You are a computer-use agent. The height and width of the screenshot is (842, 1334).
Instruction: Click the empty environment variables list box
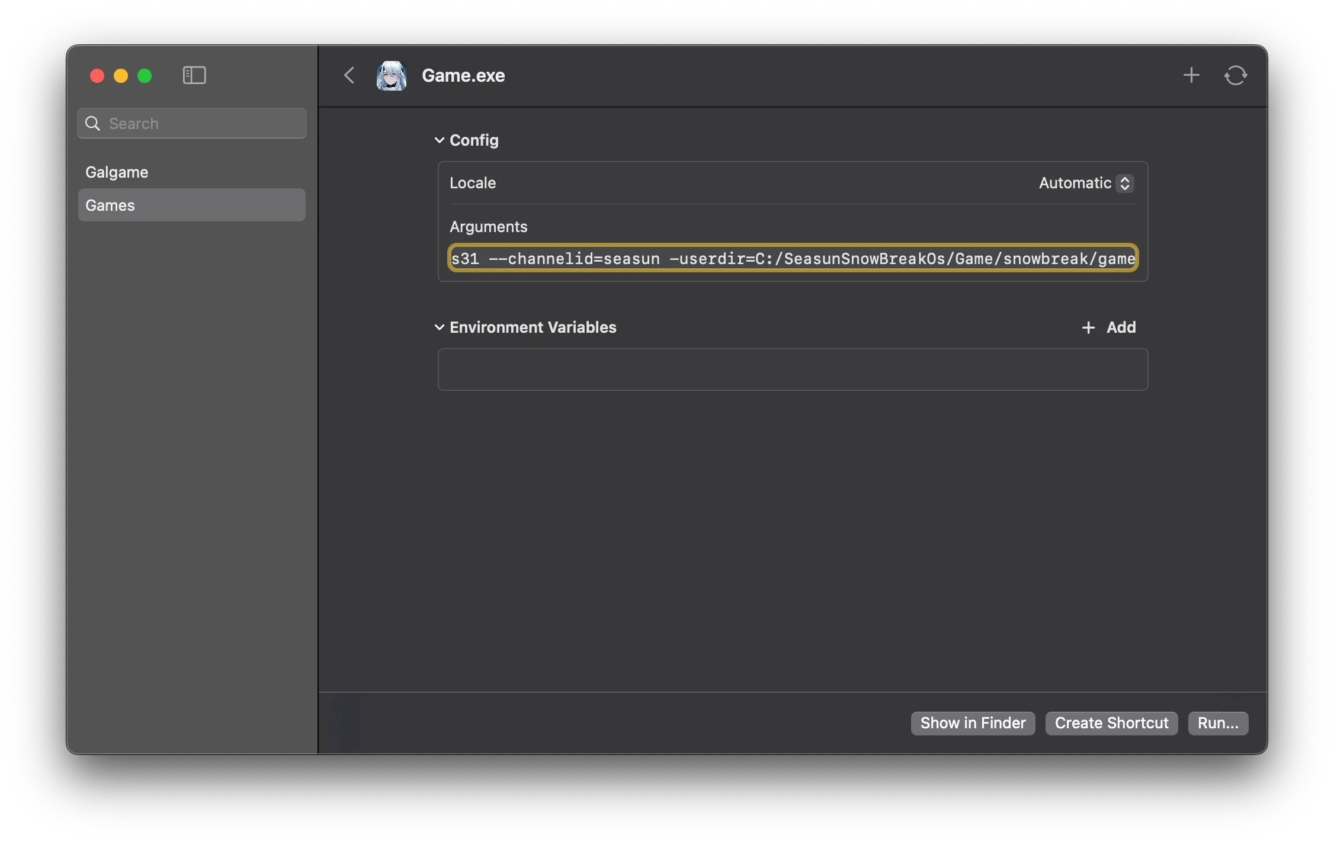click(793, 369)
